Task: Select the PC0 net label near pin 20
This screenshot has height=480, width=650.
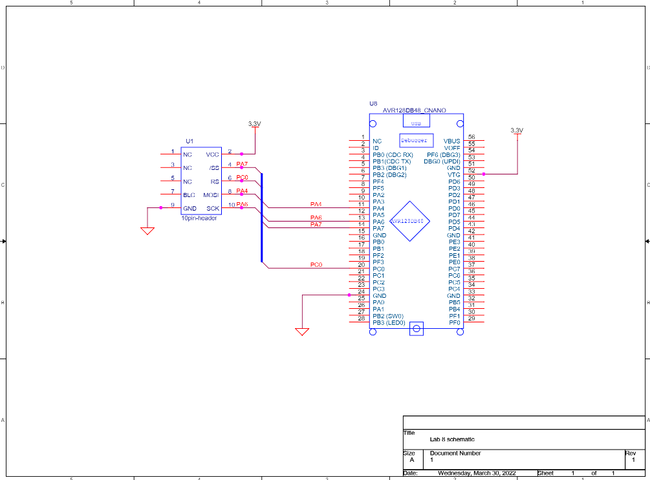Action: point(317,265)
